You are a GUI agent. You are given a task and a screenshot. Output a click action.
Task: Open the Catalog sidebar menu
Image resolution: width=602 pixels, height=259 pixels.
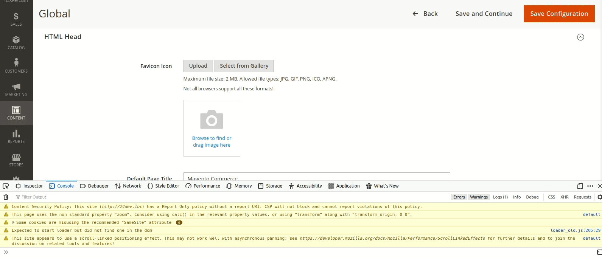(x=16, y=43)
